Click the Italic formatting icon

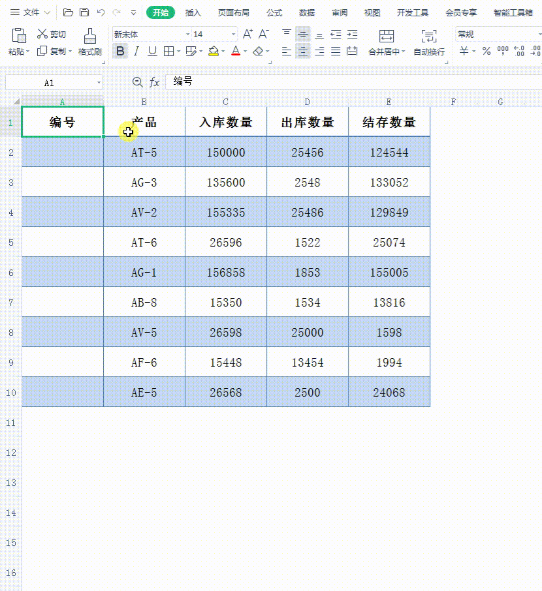tap(135, 50)
